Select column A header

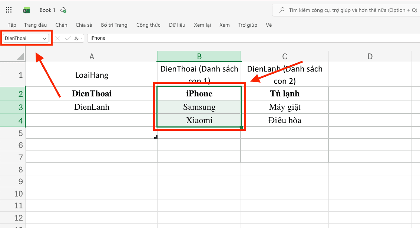pyautogui.click(x=92, y=56)
